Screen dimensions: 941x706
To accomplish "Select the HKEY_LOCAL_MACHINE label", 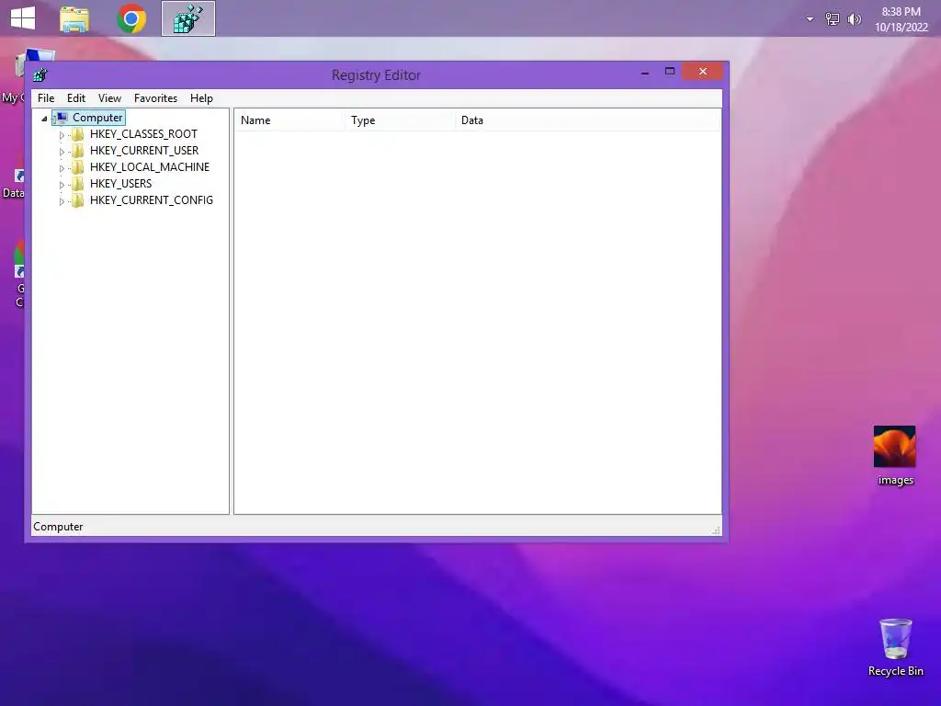I will tap(150, 167).
